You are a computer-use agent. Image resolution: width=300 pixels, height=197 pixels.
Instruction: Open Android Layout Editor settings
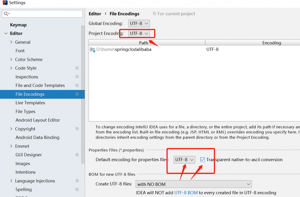pyautogui.click(x=38, y=120)
